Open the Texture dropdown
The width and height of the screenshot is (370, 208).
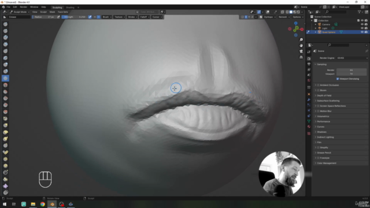(120, 17)
